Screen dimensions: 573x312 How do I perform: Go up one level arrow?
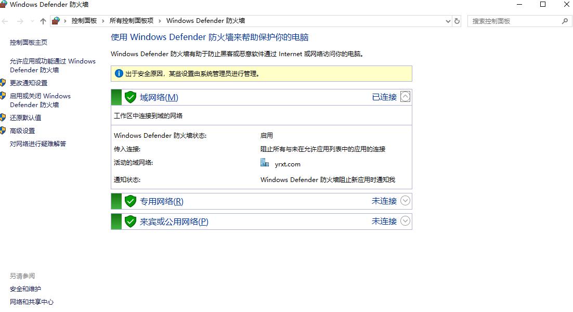[x=43, y=21]
